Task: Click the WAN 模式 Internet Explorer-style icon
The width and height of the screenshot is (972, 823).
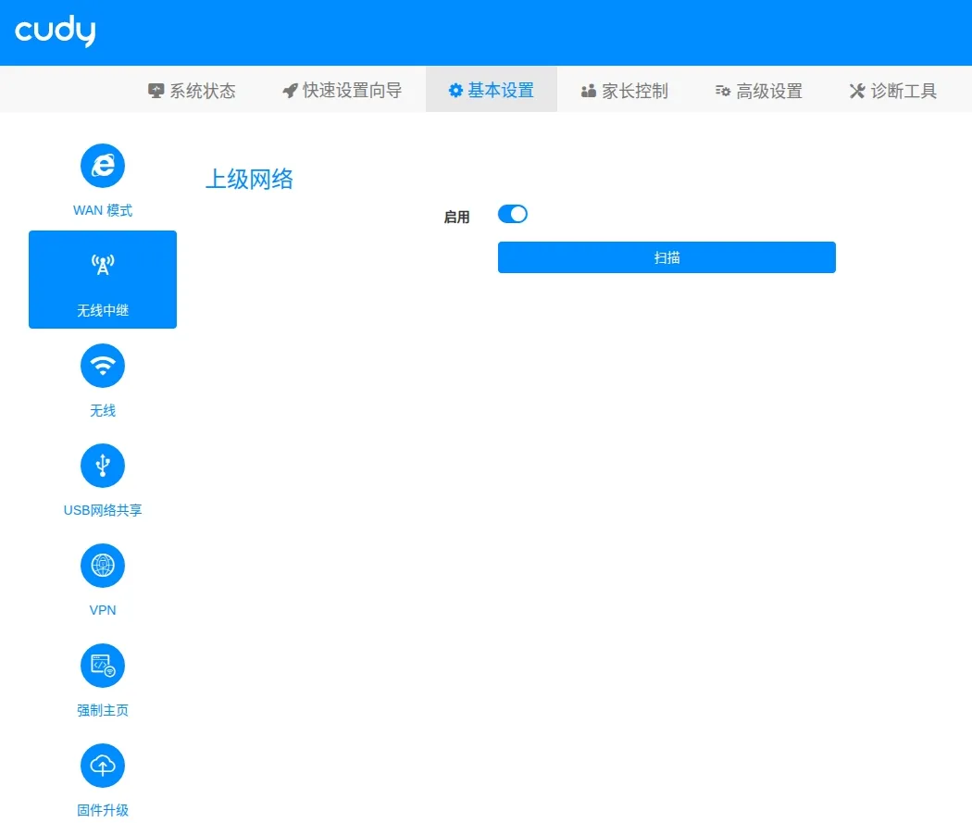Action: coord(103,166)
